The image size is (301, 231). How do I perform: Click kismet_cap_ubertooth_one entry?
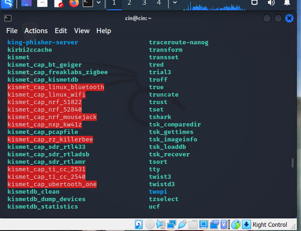tap(52, 184)
